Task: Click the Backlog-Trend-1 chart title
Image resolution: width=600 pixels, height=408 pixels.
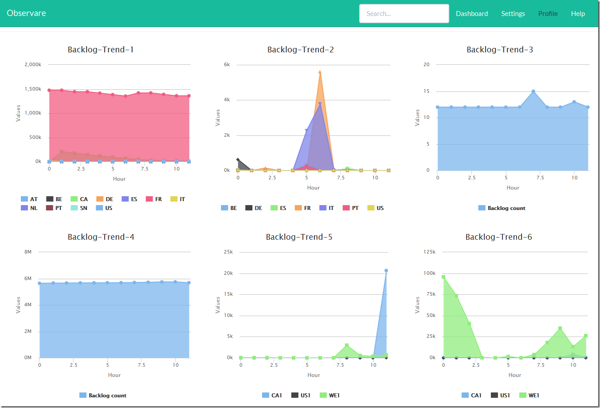Action: [x=101, y=50]
